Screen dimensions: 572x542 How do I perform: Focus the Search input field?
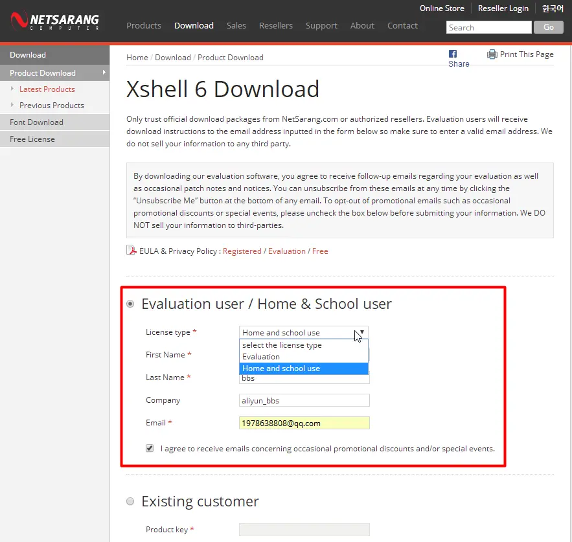[x=488, y=27]
